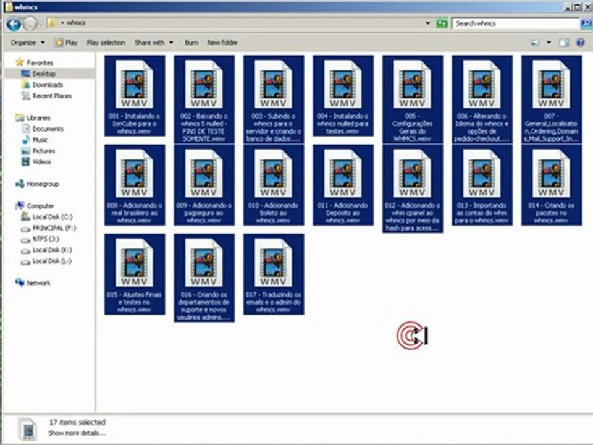Select file 002 - Baixando o whmcs 5 nulled
The height and width of the screenshot is (445, 593).
tap(204, 100)
